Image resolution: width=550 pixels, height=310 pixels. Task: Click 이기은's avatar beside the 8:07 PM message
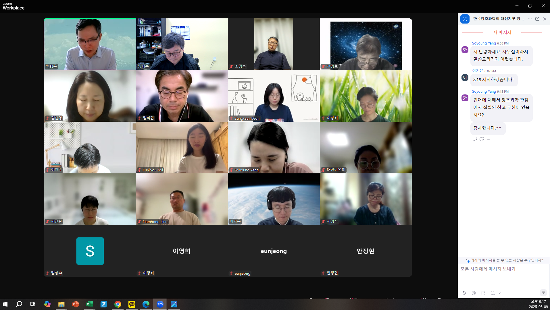point(465,77)
